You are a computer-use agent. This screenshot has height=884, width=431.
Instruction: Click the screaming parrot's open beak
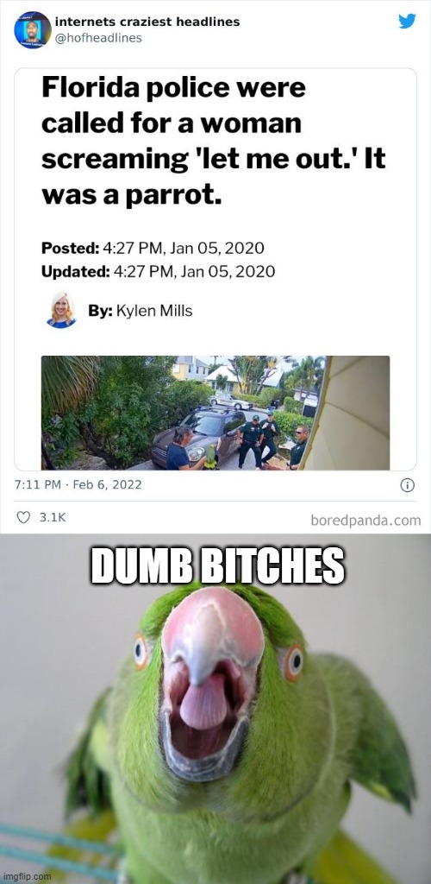[206, 709]
